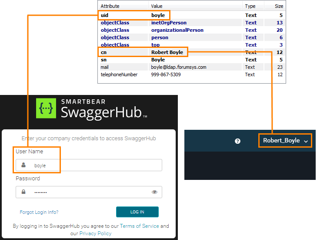317x240 pixels.
Task: Select the '999-867-5309' value
Action: click(166, 74)
